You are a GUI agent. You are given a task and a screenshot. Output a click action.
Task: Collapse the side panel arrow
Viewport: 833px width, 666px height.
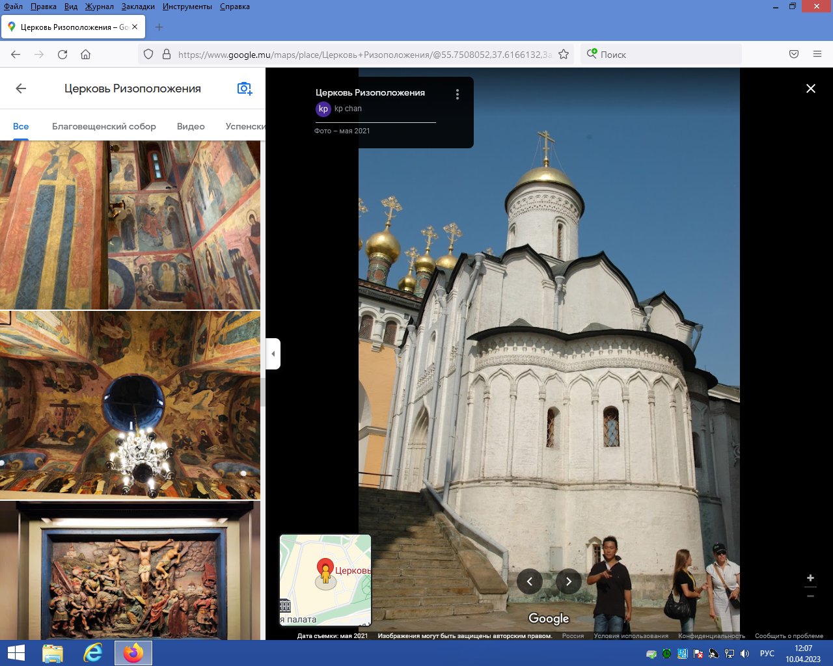(x=273, y=354)
